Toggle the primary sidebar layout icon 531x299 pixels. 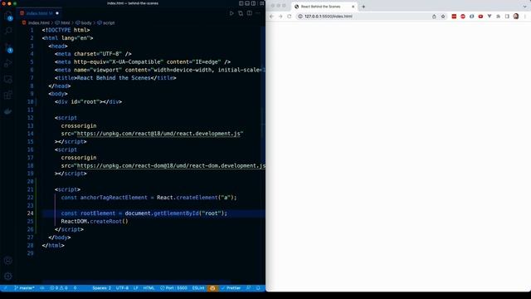[241, 3]
